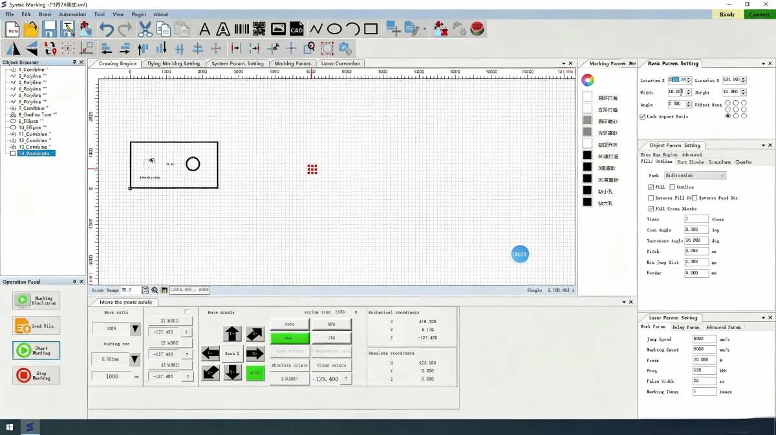The height and width of the screenshot is (435, 776).
Task: Import CAD file icon
Action: 296,29
